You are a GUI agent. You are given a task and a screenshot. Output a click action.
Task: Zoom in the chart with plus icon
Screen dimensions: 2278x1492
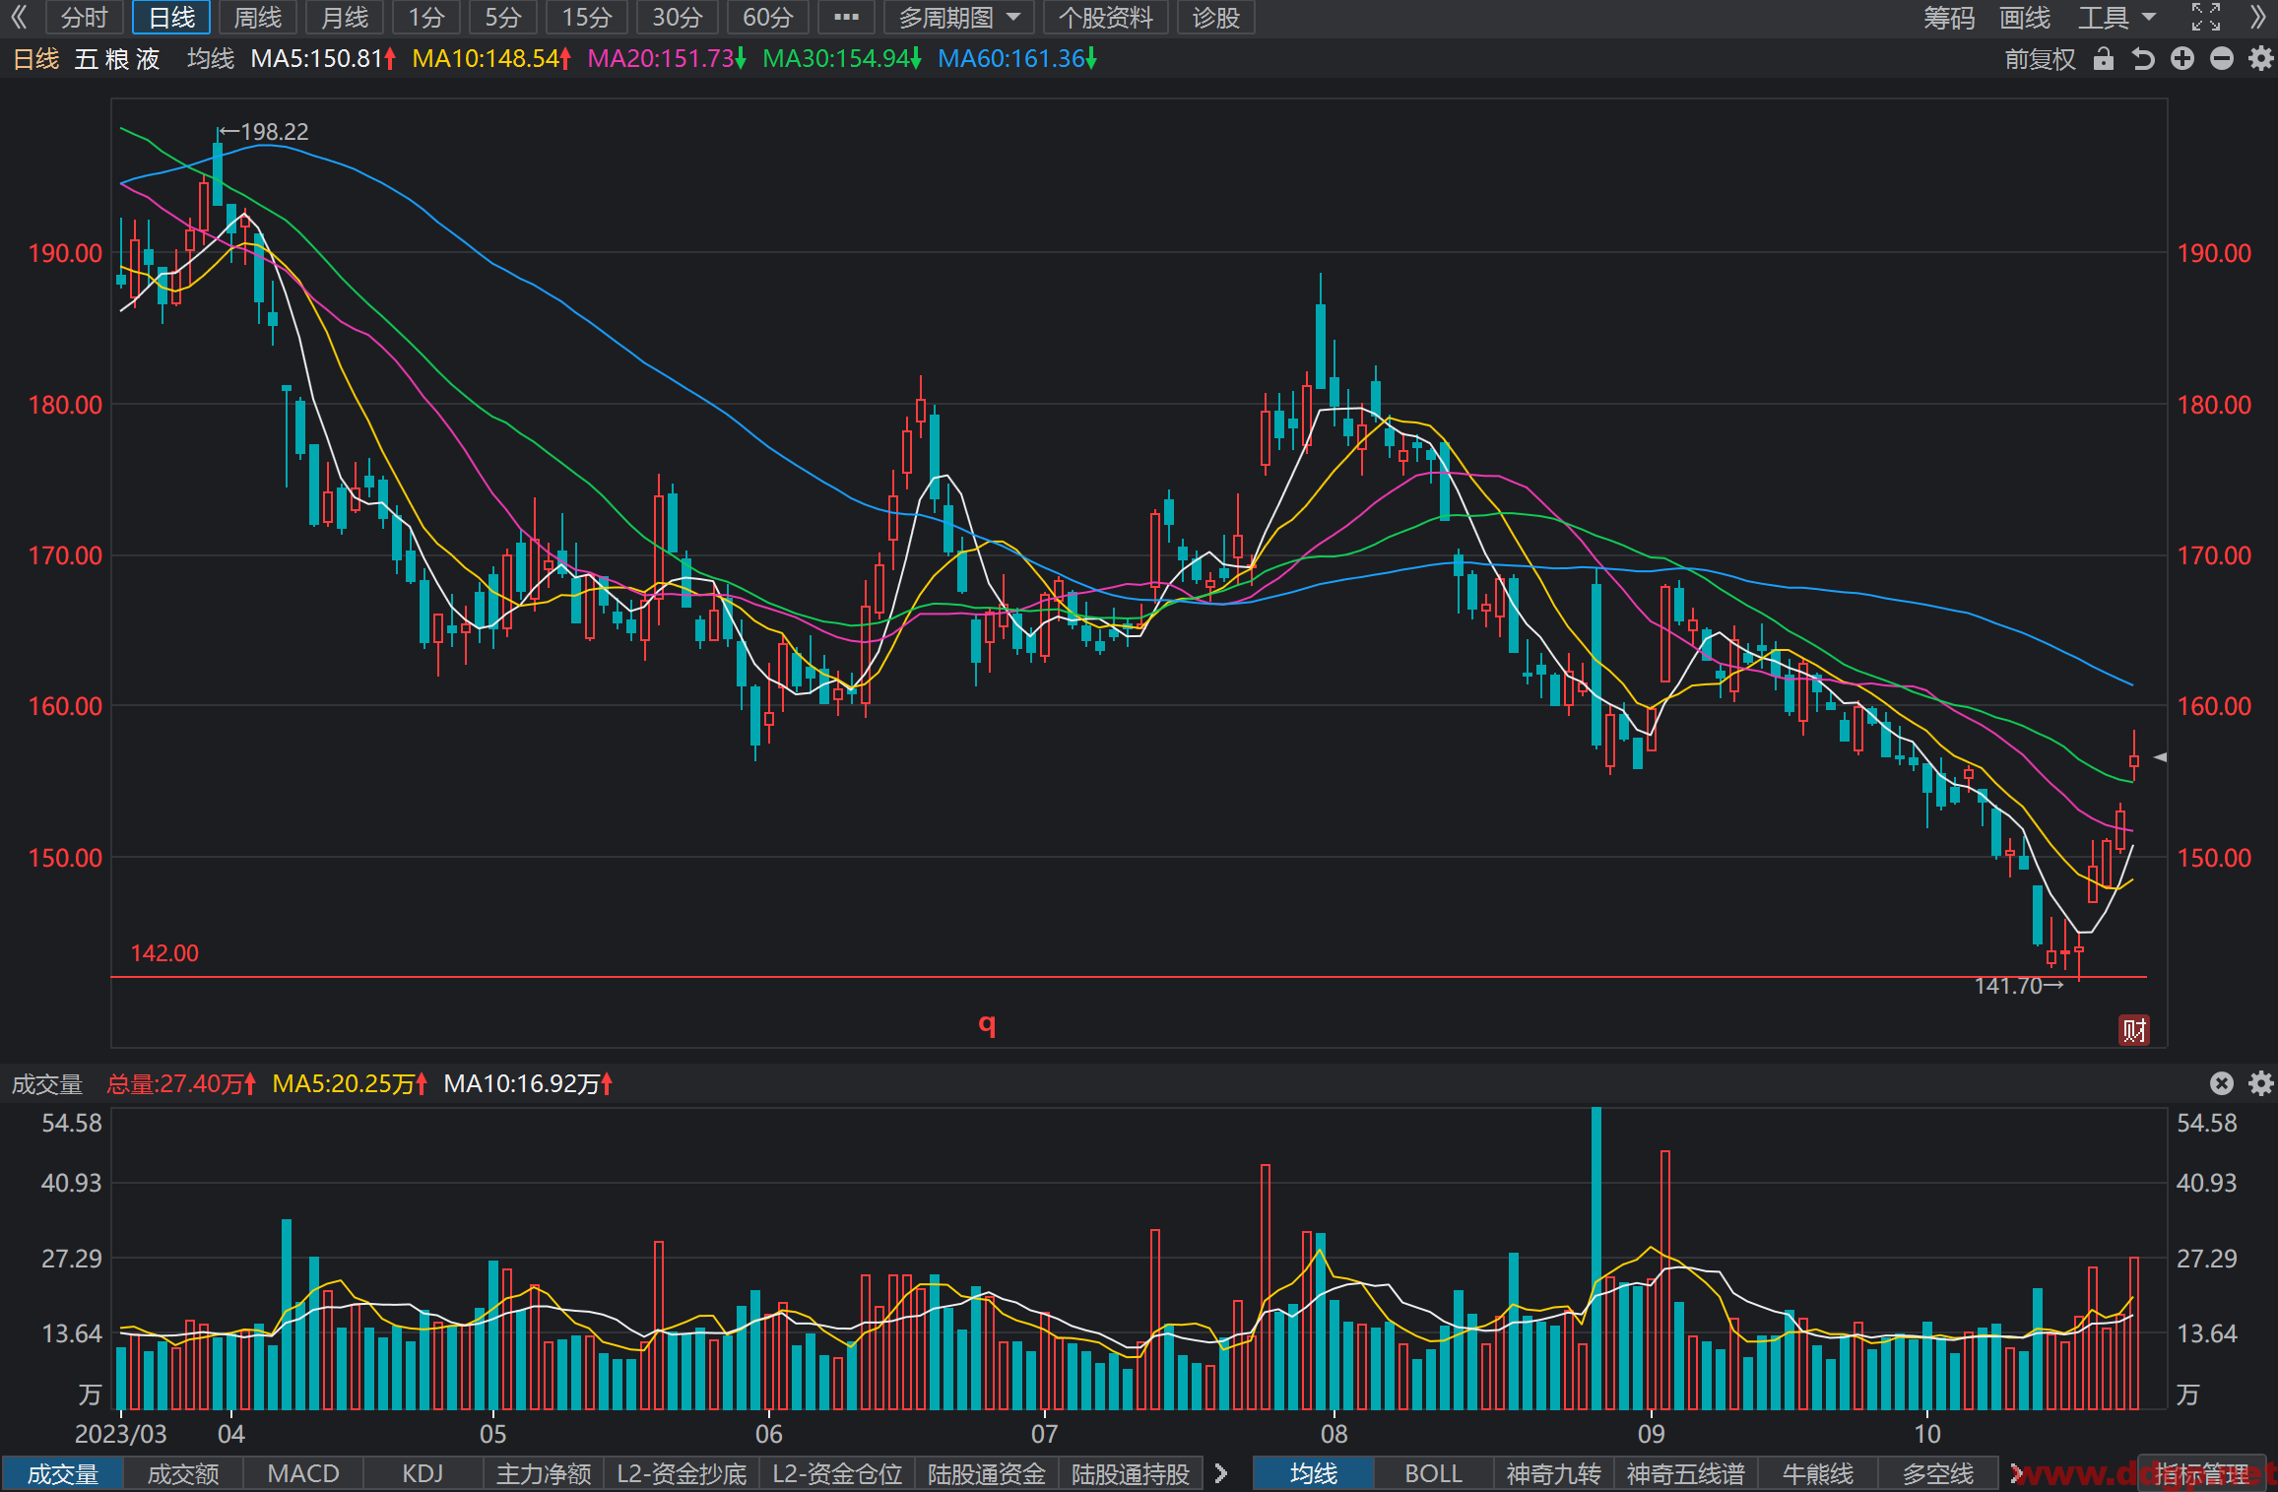point(2182,59)
